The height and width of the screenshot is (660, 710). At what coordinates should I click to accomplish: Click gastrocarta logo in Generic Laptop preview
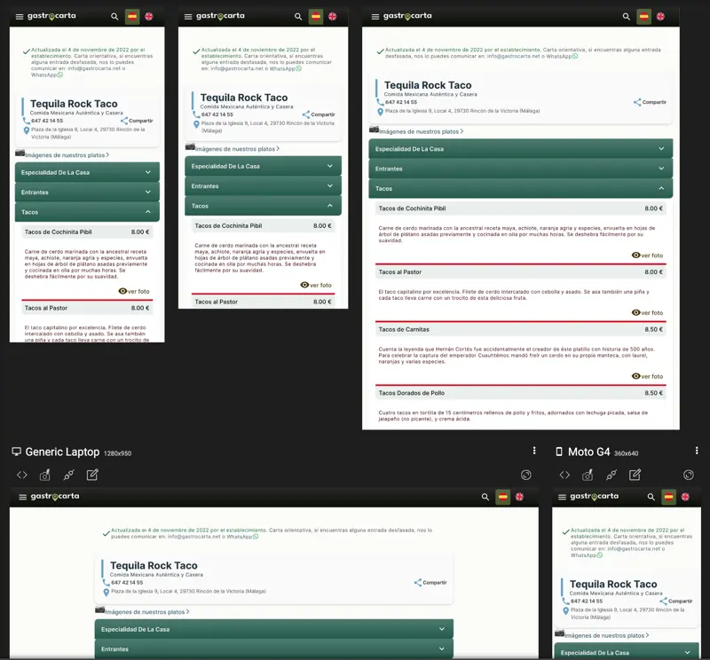point(55,496)
